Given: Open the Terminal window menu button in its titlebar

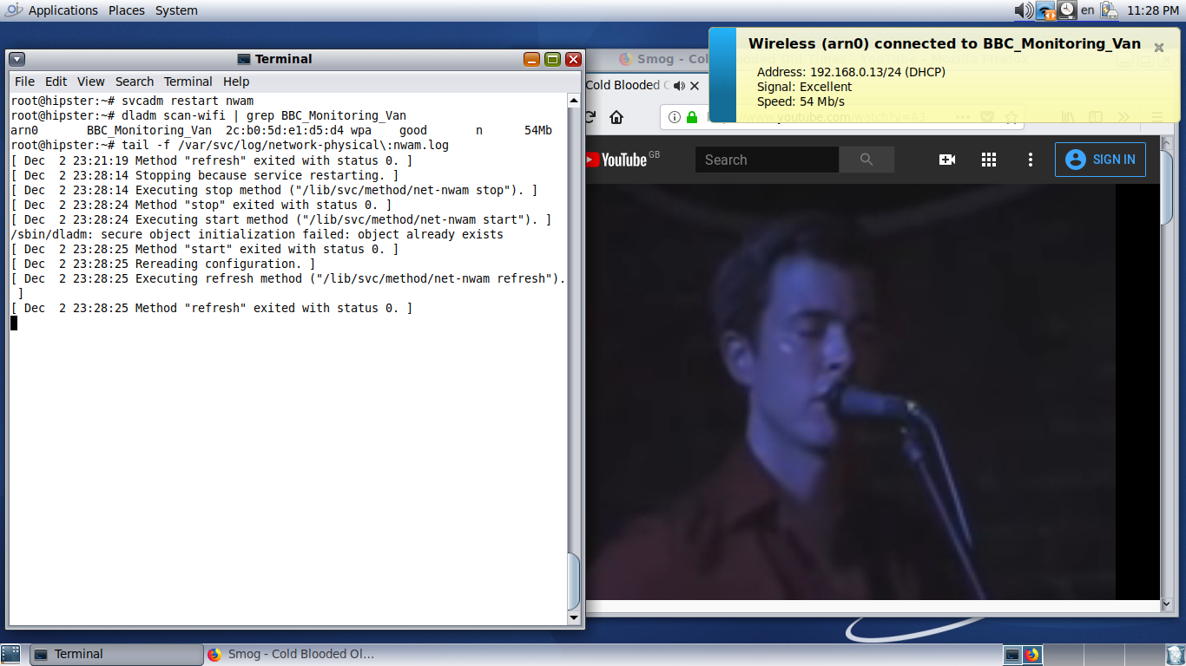Looking at the screenshot, I should 17,59.
